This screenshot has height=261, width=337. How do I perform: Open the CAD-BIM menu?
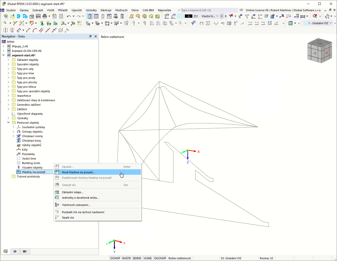click(148, 10)
